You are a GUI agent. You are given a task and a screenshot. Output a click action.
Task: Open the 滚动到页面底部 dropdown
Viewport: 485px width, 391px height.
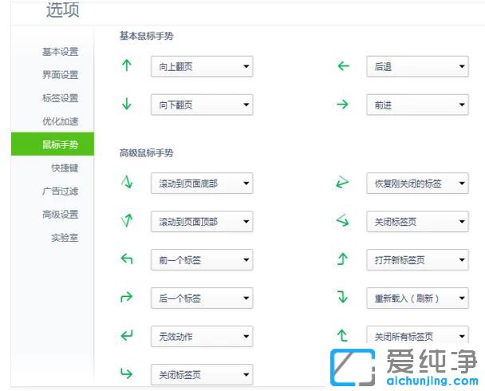coord(201,184)
